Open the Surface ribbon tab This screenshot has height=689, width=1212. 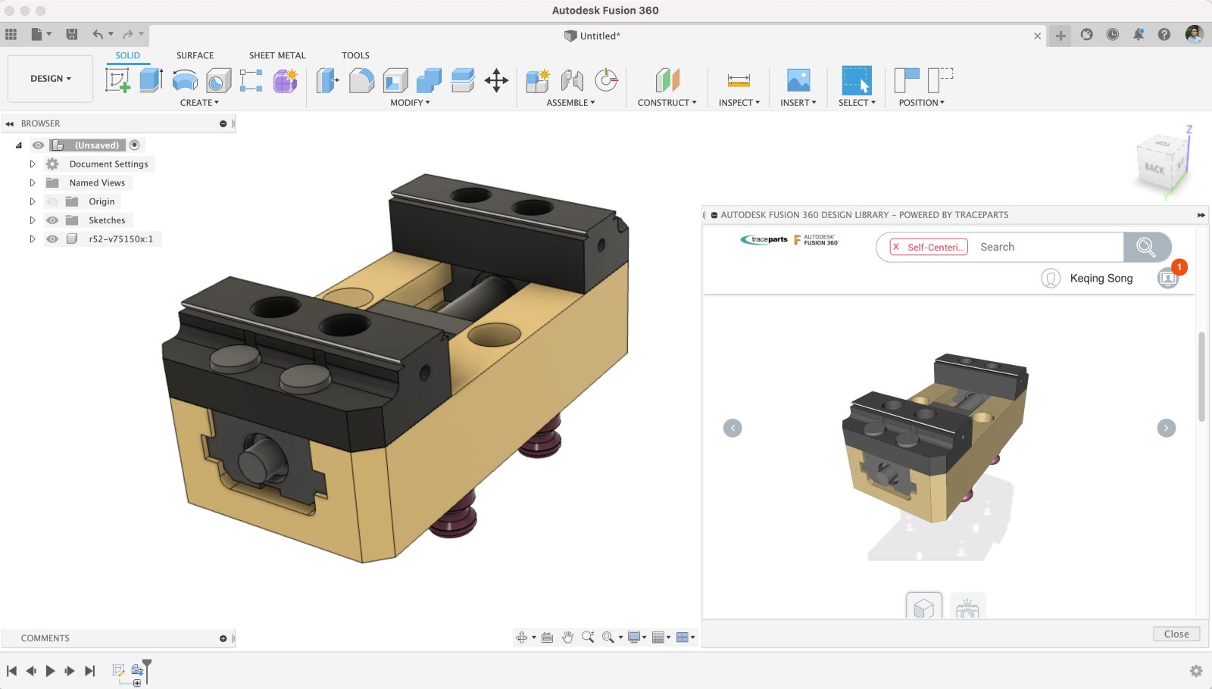(x=194, y=55)
